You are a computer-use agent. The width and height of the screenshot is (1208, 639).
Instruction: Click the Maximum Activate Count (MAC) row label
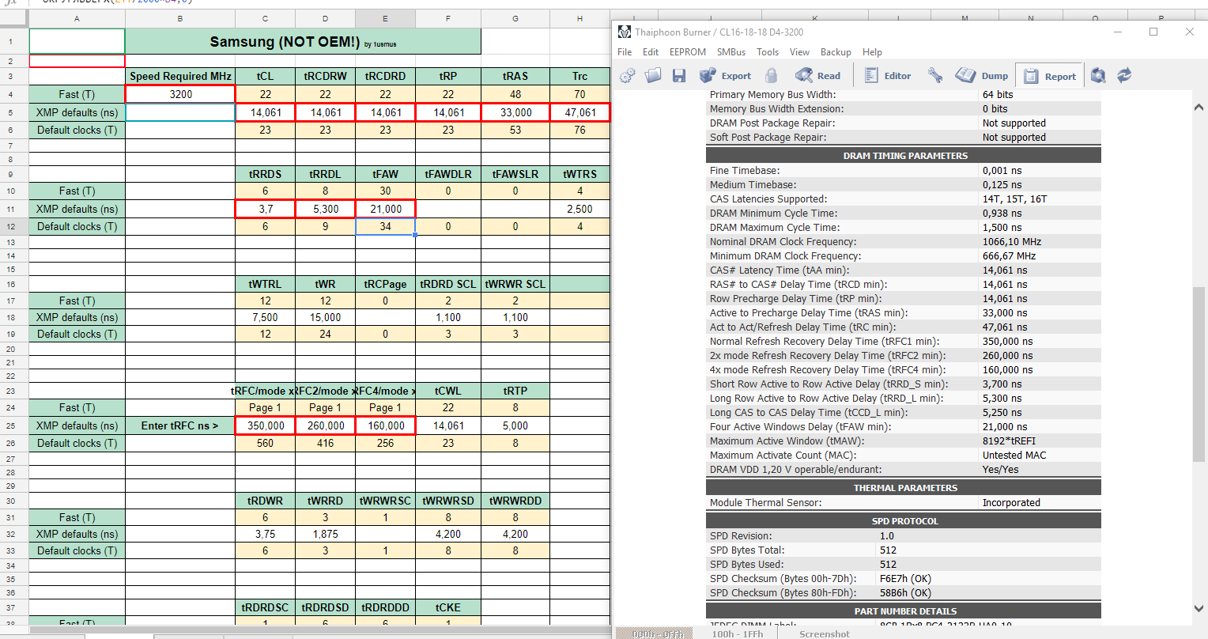784,456
